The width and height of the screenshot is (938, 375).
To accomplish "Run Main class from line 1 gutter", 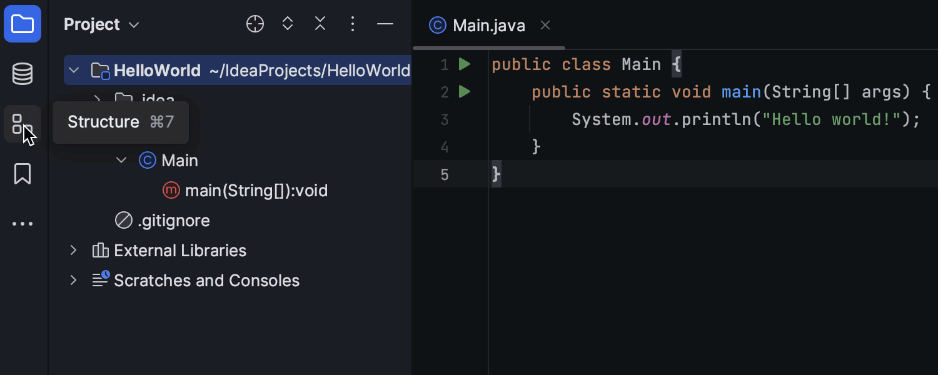I will tap(464, 64).
